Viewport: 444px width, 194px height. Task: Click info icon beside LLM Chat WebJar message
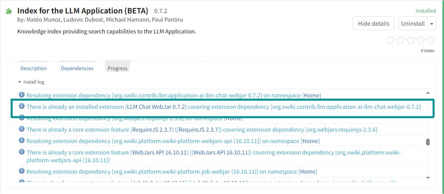point(22,106)
